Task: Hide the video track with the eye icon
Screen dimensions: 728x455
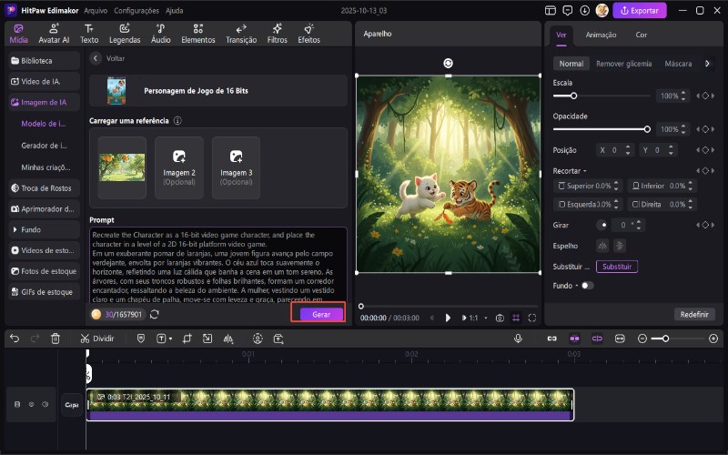Action: [32, 404]
